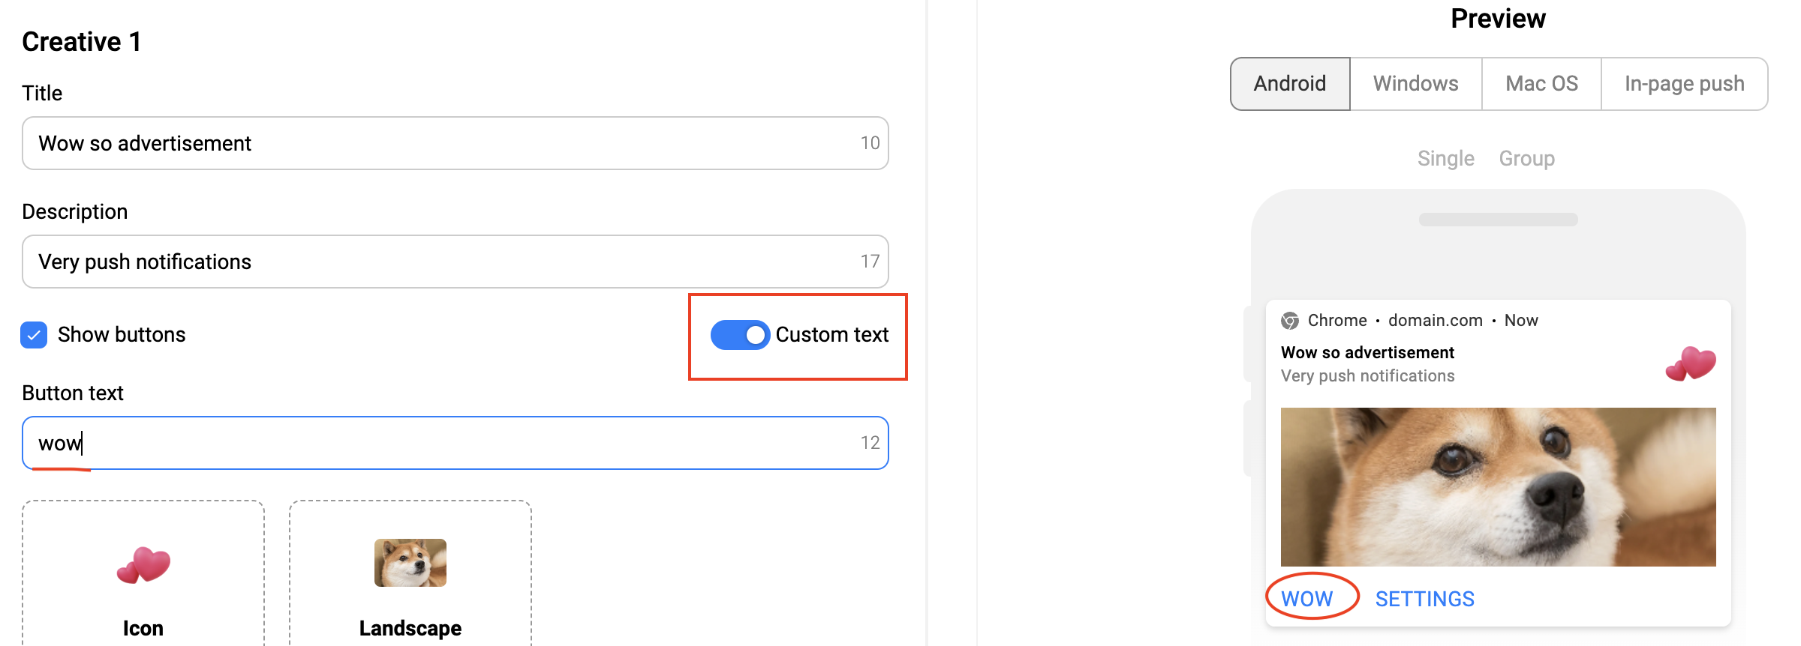Click the hearts icon in notification preview
Screen dimensions: 1801x646
(x=1691, y=364)
